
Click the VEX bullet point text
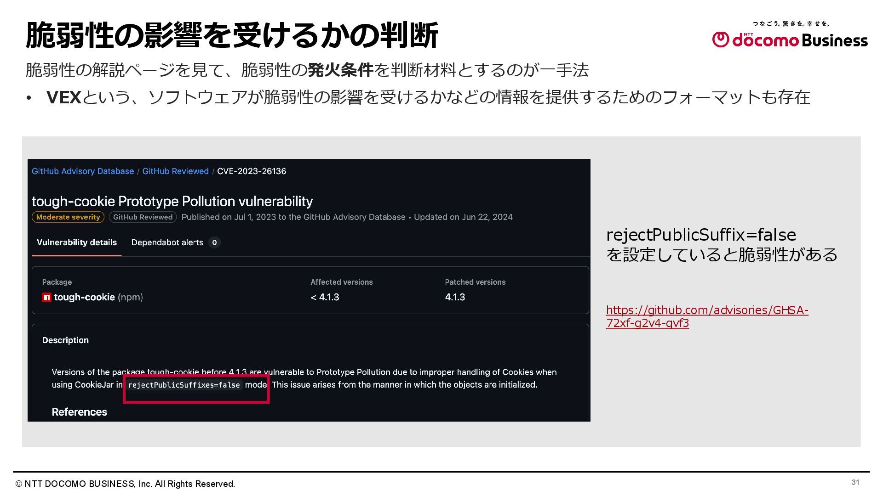point(428,97)
